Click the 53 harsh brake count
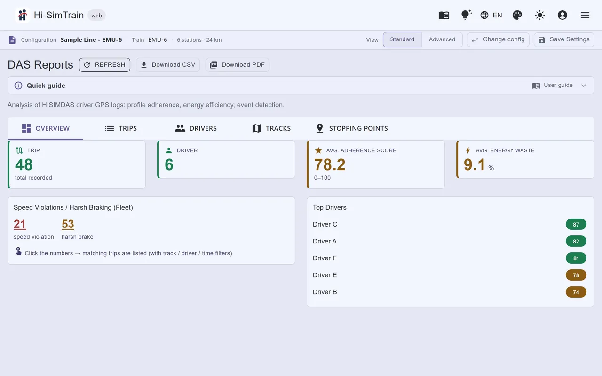This screenshot has height=376, width=602. click(x=68, y=224)
